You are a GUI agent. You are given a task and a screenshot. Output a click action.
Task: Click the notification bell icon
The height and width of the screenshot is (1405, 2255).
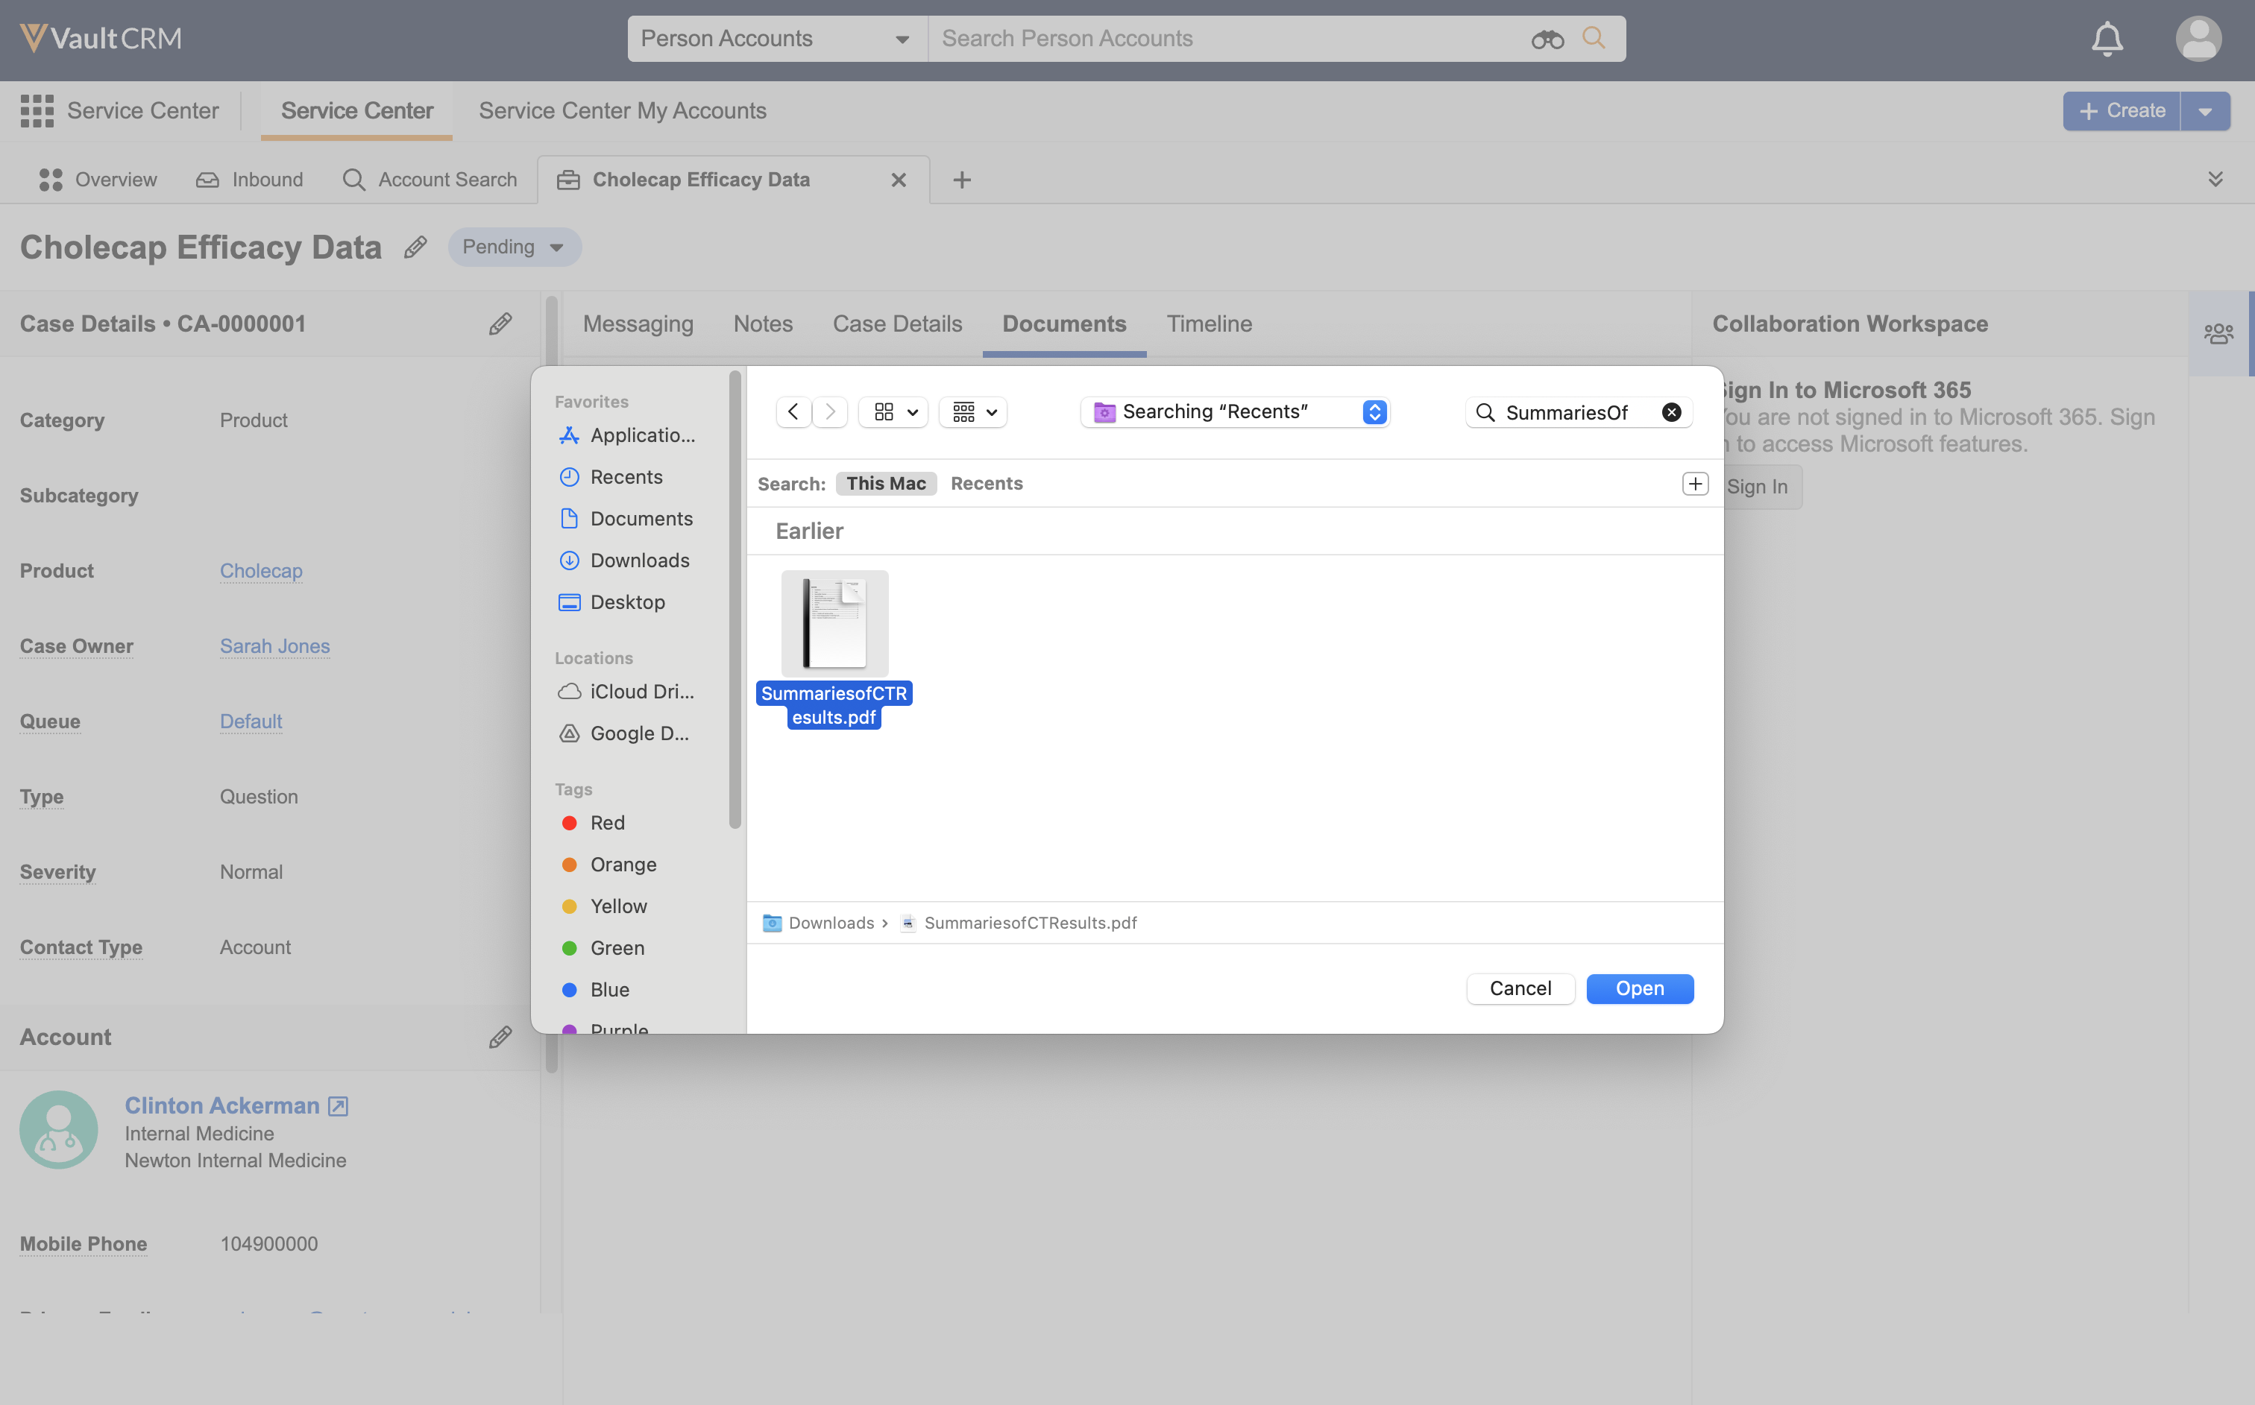coord(2107,39)
